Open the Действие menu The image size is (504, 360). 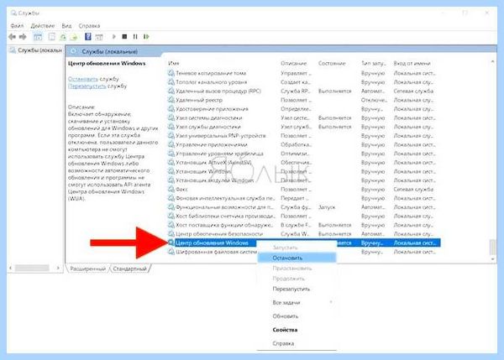43,26
